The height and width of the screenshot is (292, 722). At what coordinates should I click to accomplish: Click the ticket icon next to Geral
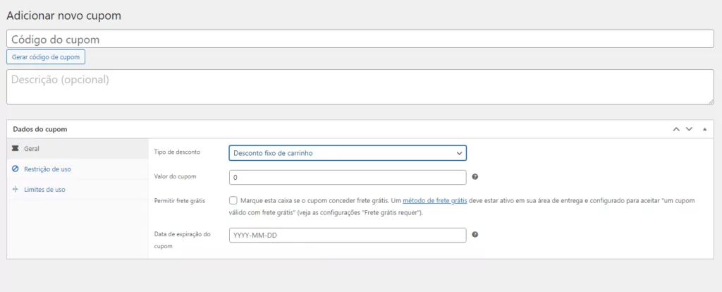click(x=16, y=149)
